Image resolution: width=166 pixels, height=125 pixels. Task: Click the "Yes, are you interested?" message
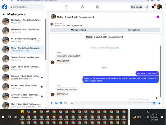[147, 73]
